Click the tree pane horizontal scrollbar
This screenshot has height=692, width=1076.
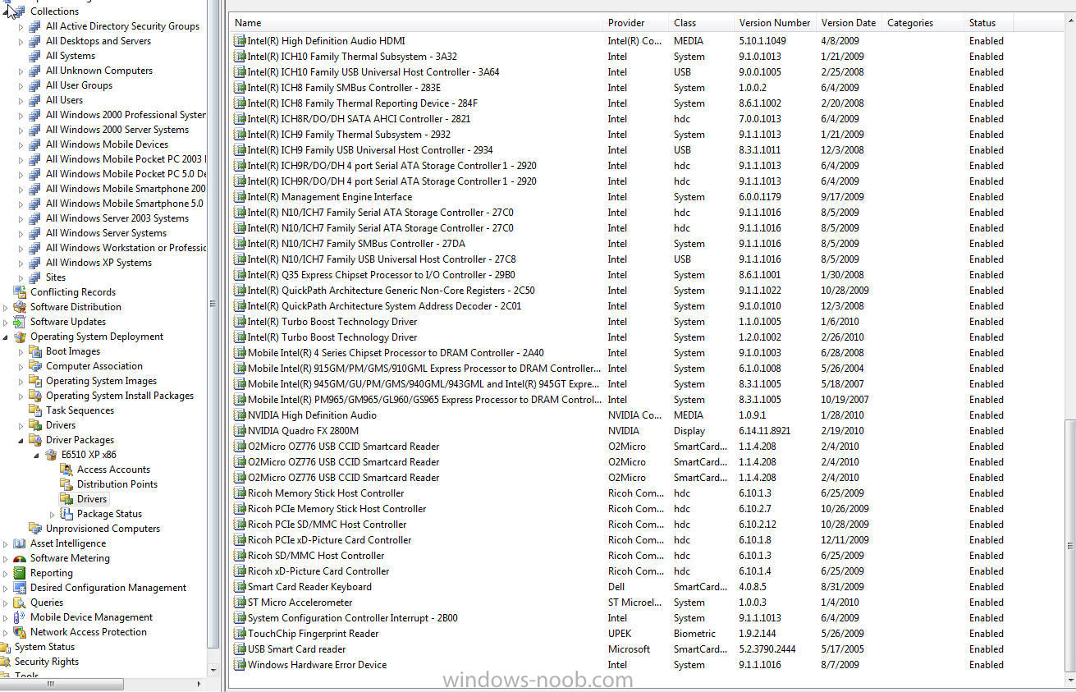[62, 683]
